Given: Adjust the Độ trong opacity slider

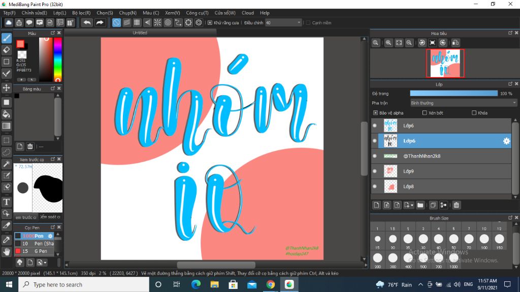Looking at the screenshot, I should (453, 94).
